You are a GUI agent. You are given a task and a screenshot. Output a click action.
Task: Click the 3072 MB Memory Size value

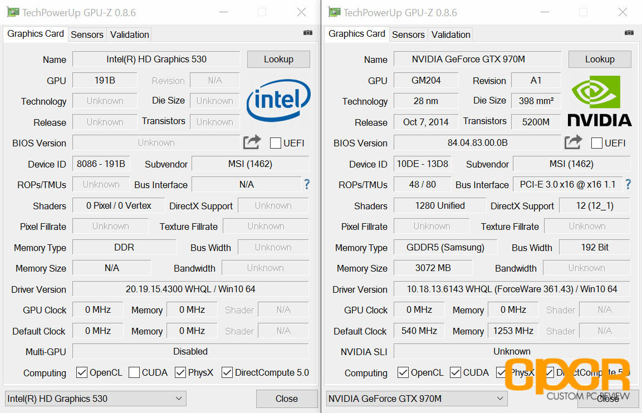pos(433,268)
